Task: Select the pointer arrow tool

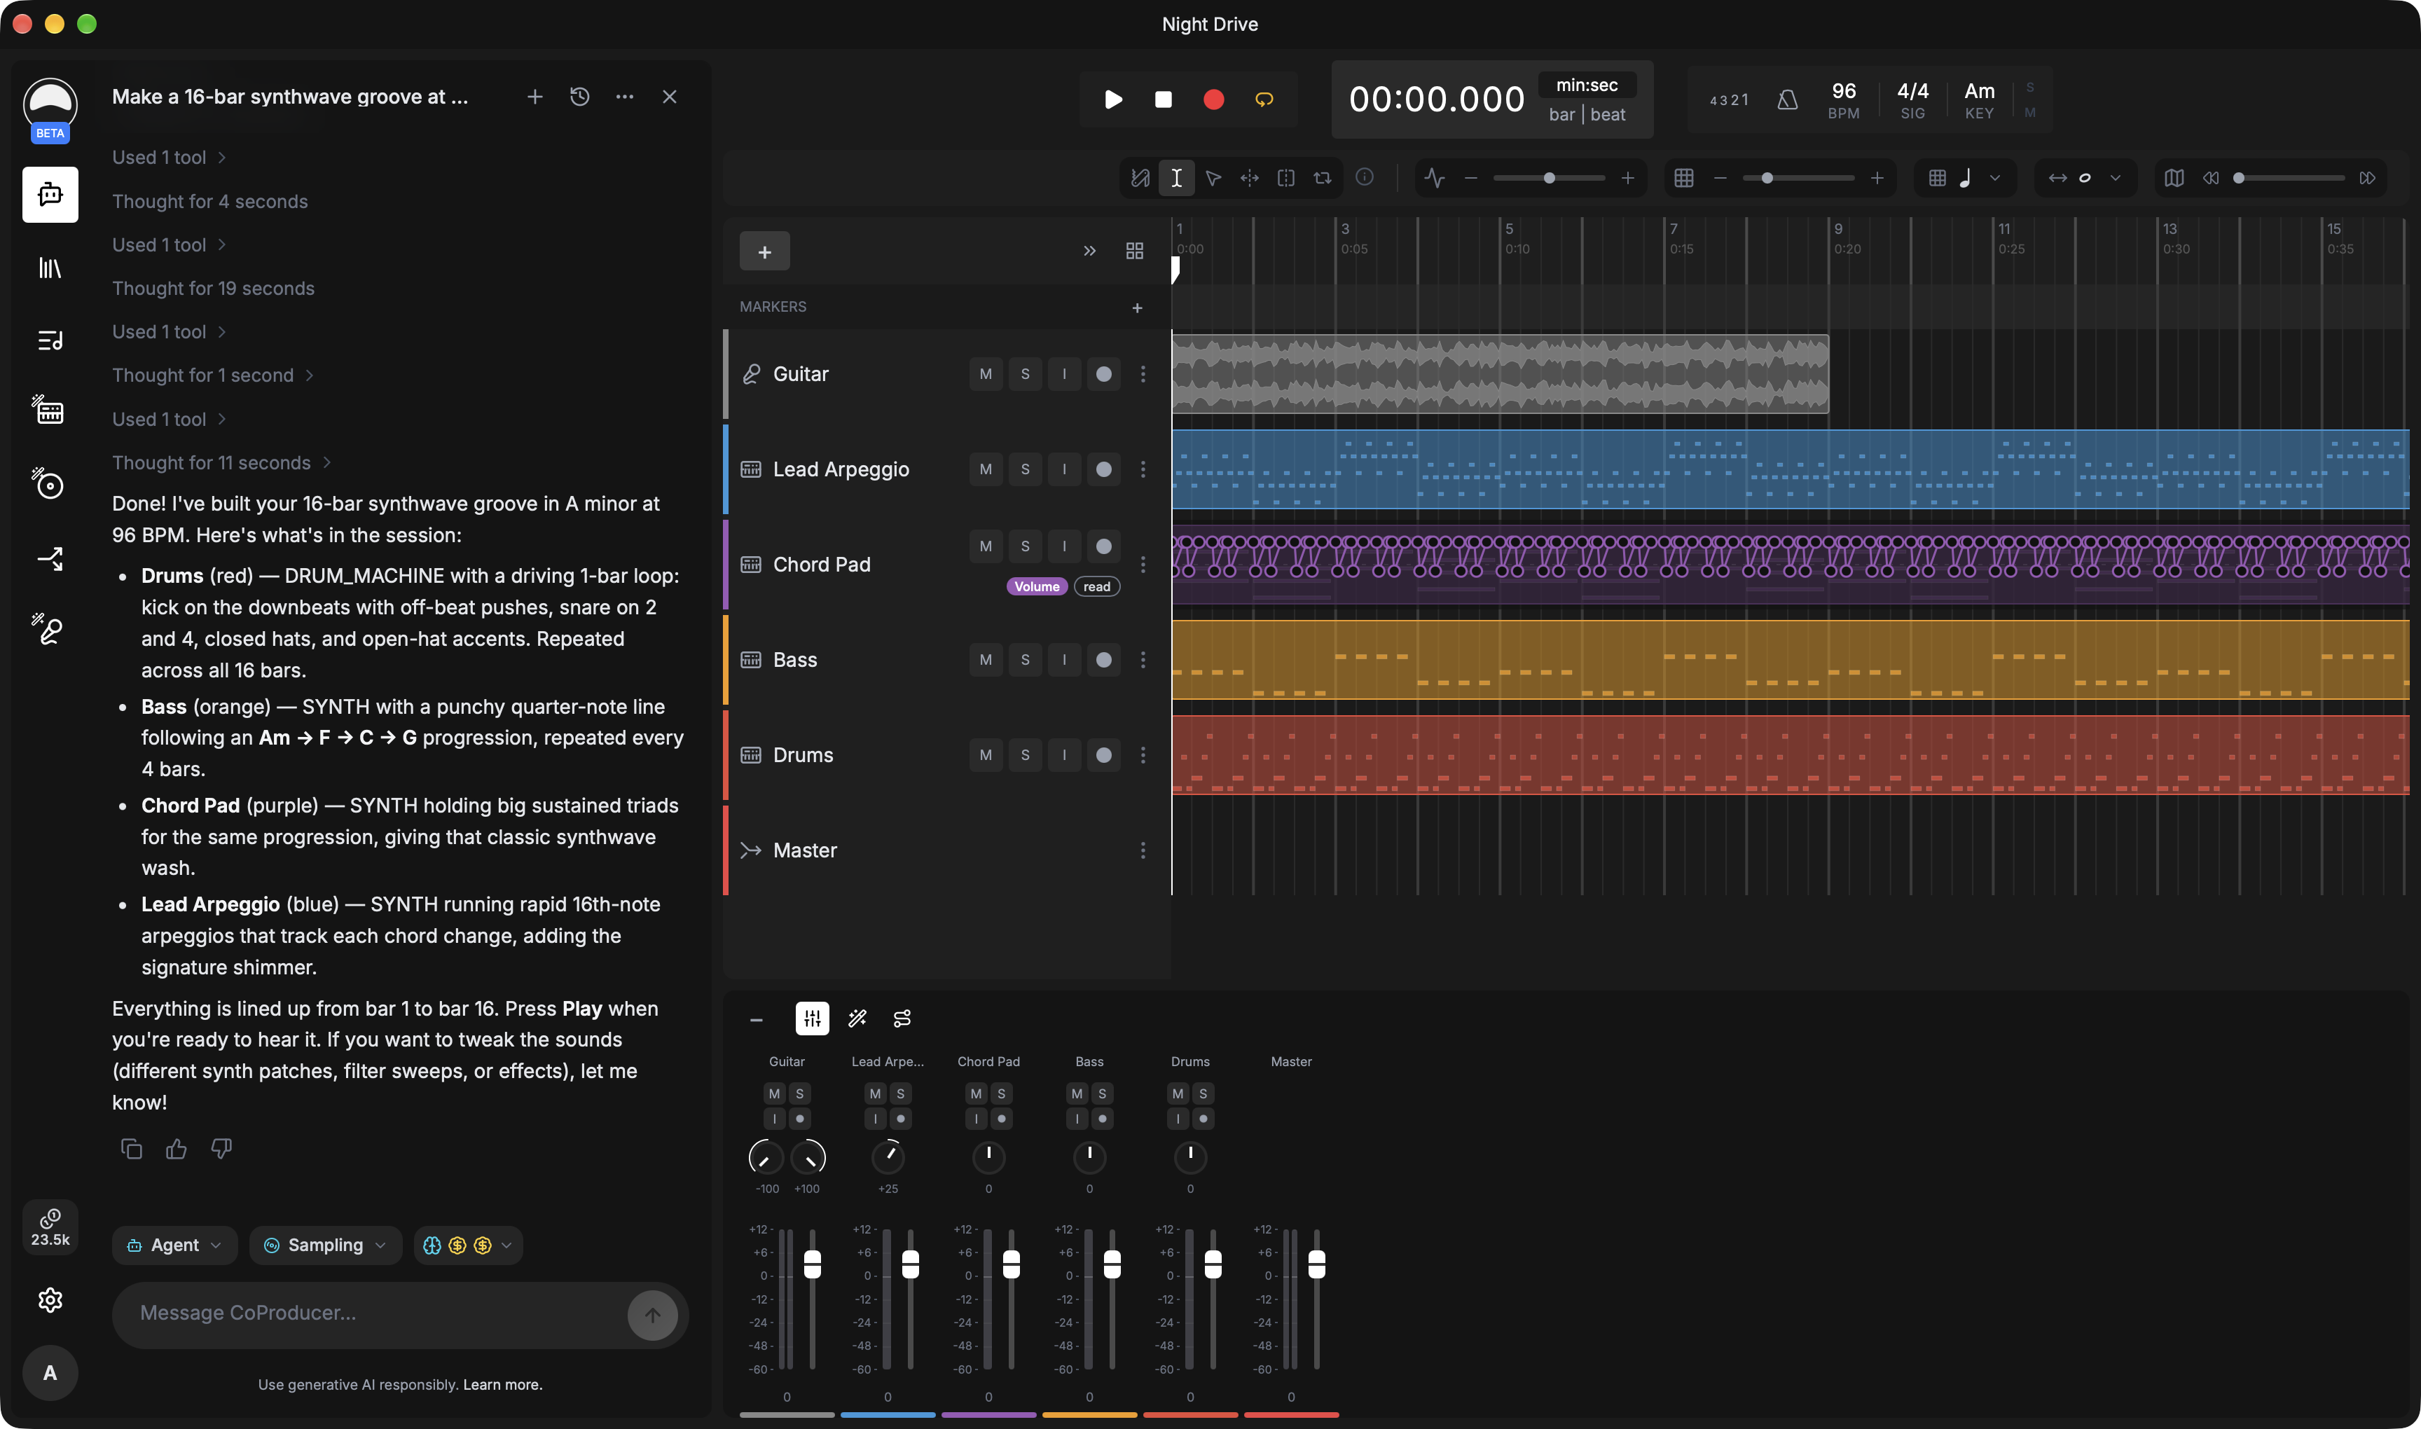Action: tap(1213, 177)
